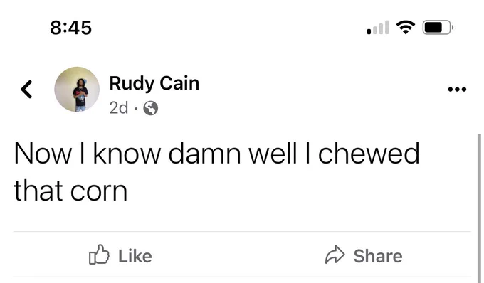Click the cellular signal bars icon
This screenshot has height=283, width=484.
pyautogui.click(x=378, y=28)
